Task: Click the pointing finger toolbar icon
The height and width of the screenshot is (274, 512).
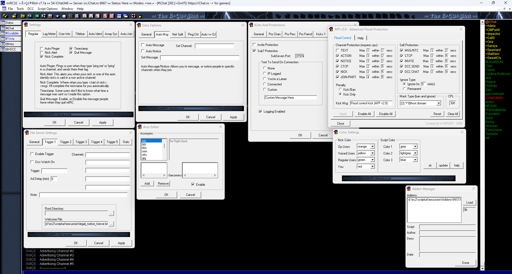Action: coord(57,16)
